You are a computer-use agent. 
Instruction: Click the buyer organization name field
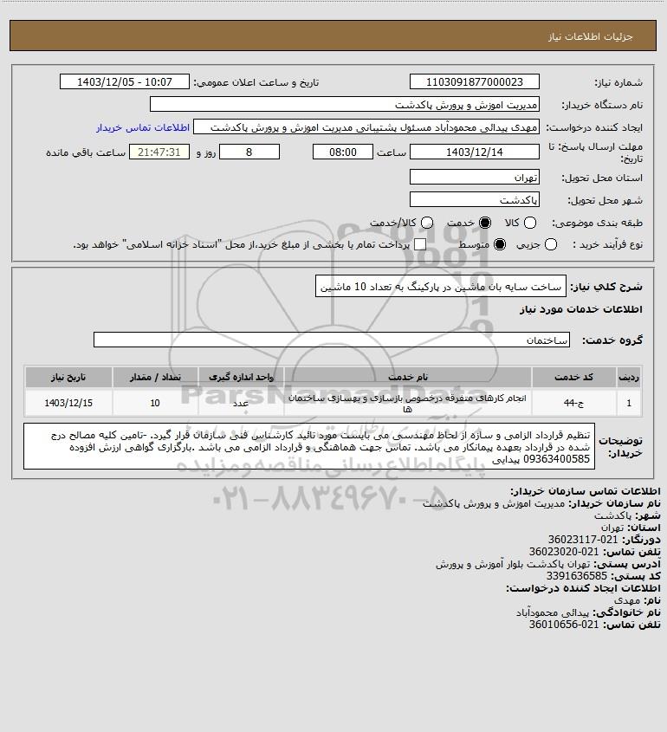345,104
